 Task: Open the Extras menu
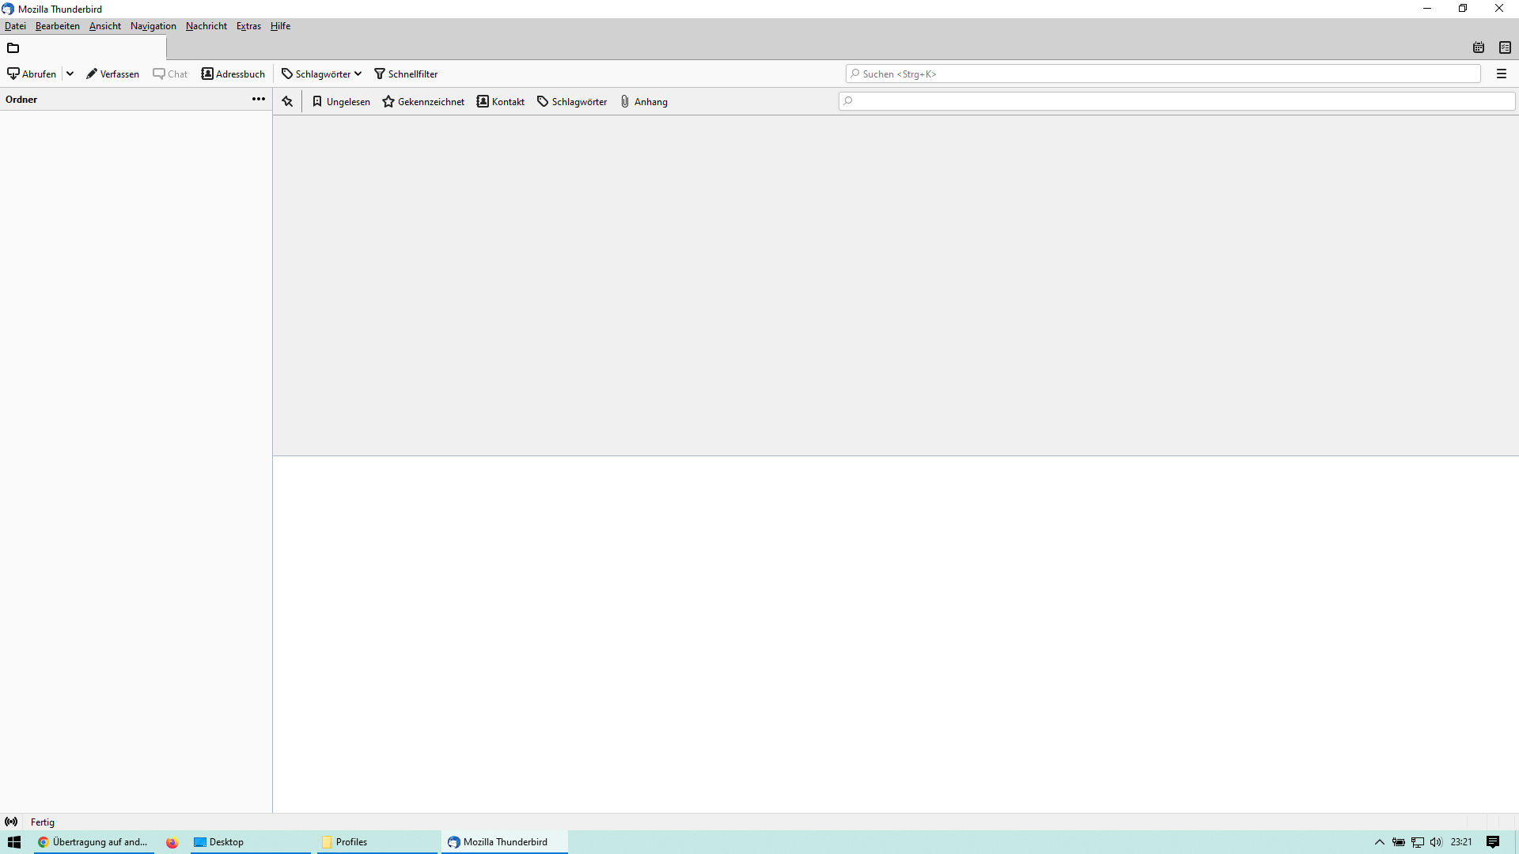(248, 26)
